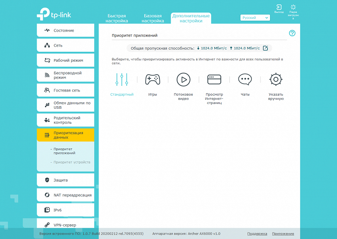Screen dimensions: 337x239
Task: Click the Потоковое видео label
Action: point(183,97)
